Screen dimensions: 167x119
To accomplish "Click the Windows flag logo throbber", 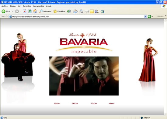I will click(x=164, y=6).
